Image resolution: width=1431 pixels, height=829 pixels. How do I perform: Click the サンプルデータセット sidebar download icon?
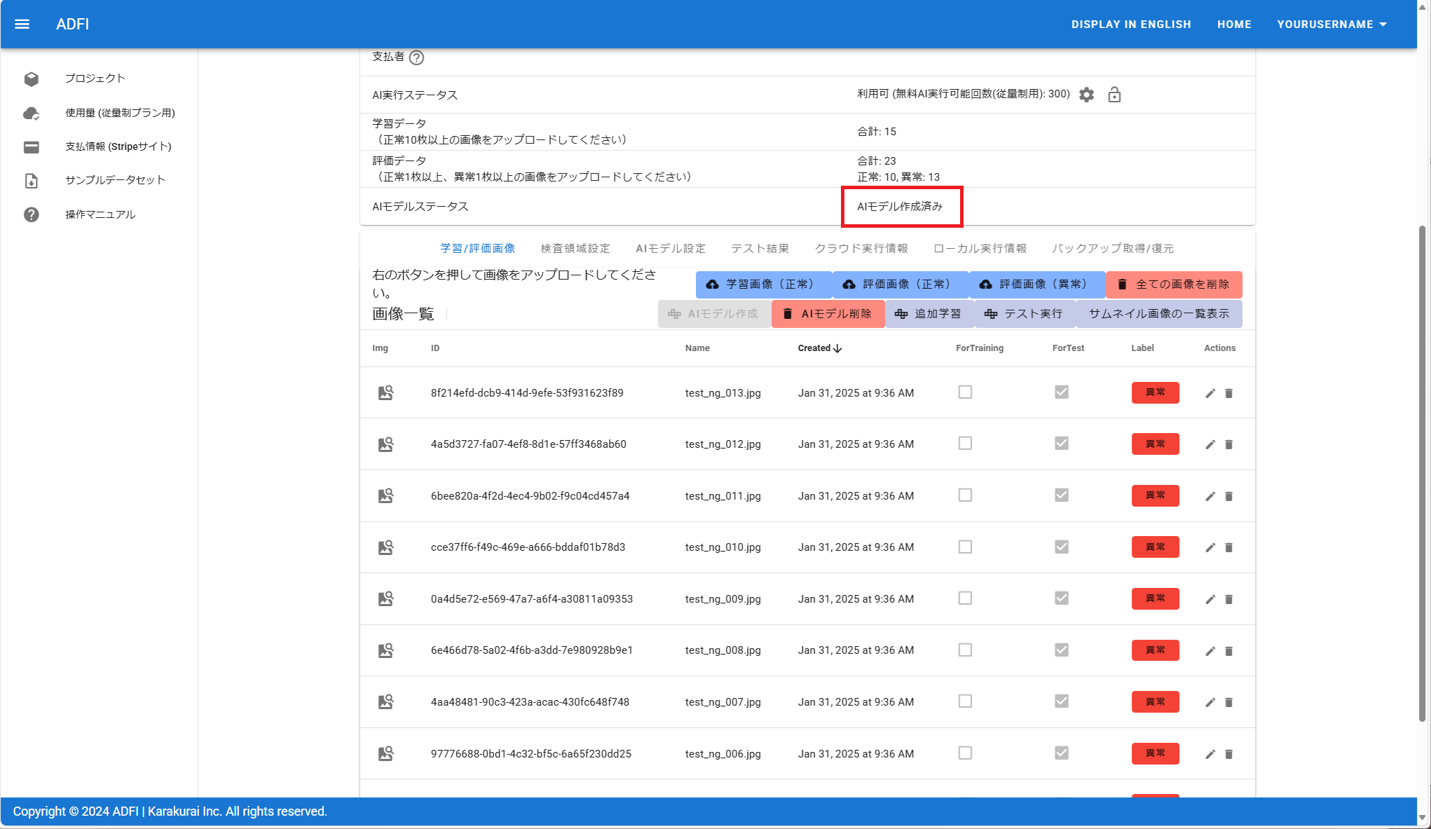pyautogui.click(x=32, y=181)
